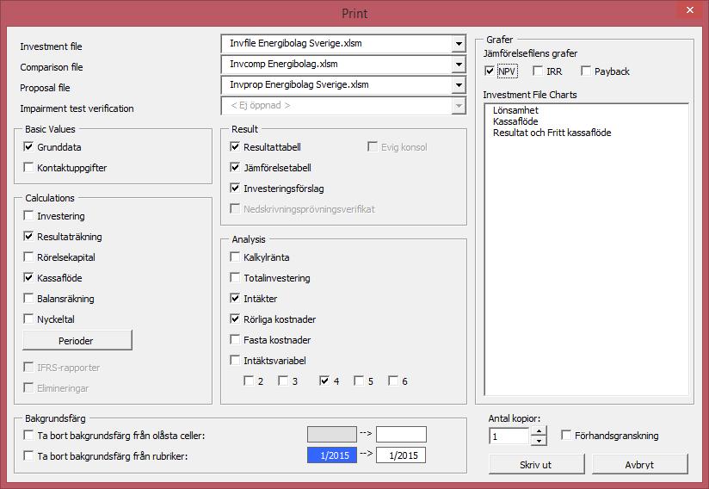Click the white 1/2015 header replacement swatch

click(x=401, y=455)
